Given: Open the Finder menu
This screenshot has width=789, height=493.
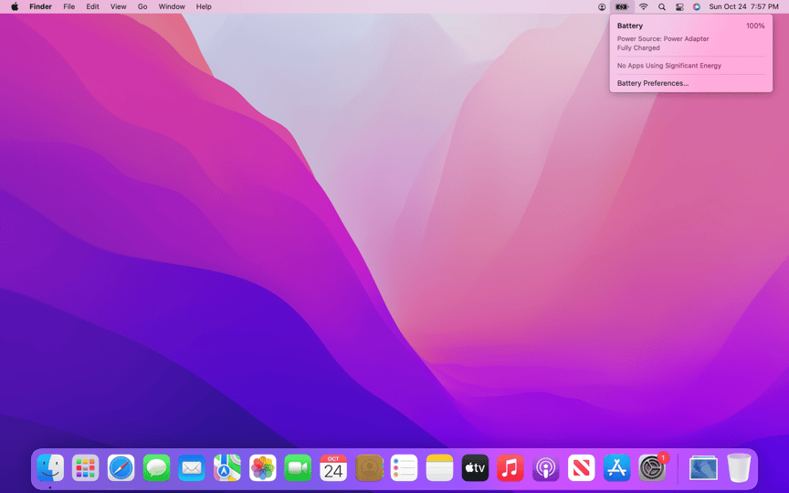Looking at the screenshot, I should [40, 6].
